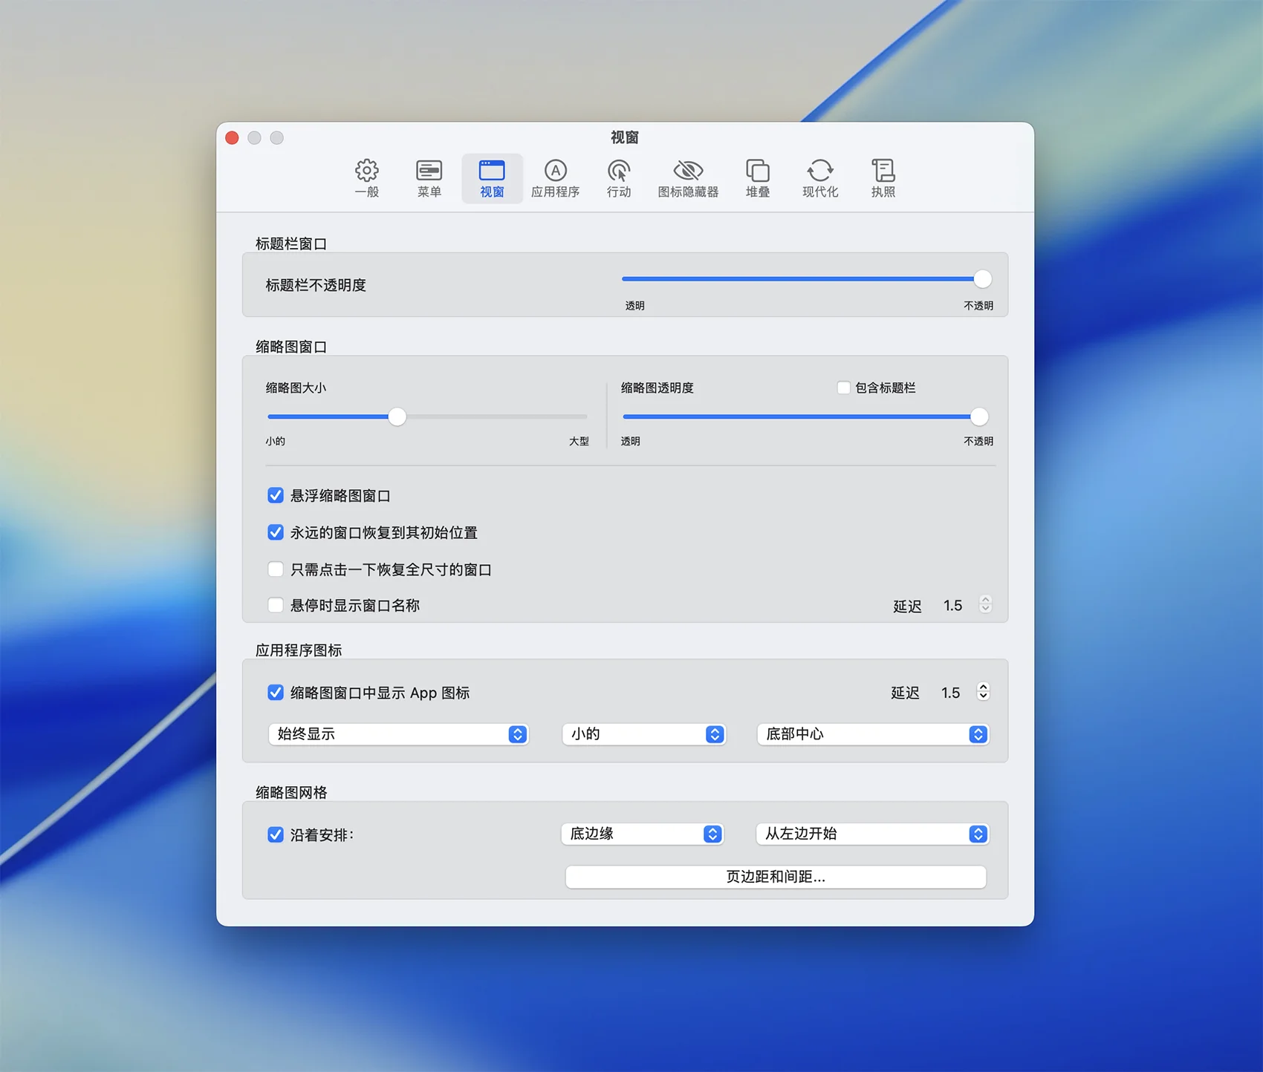The image size is (1263, 1072).
Task: Toggle 包含标题栏 checkbox
Action: (843, 388)
